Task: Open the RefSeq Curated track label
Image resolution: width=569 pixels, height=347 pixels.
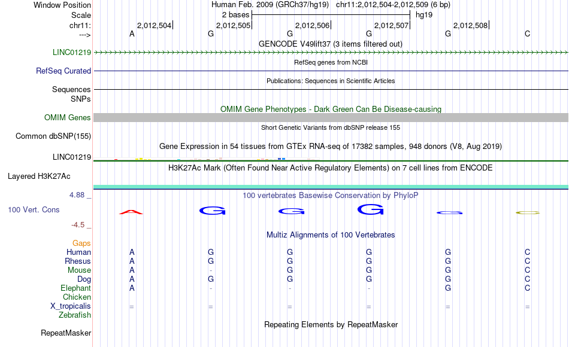Action: 63,71
